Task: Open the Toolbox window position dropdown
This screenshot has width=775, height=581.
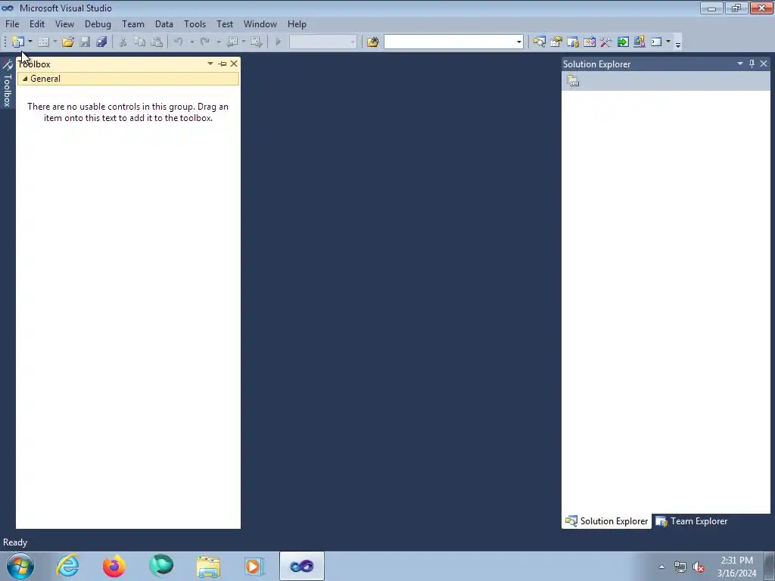Action: point(210,64)
